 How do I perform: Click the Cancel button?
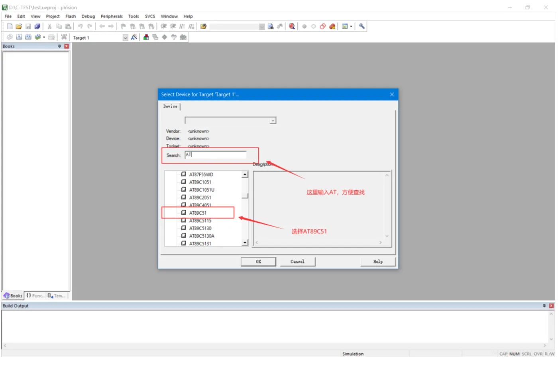click(297, 262)
